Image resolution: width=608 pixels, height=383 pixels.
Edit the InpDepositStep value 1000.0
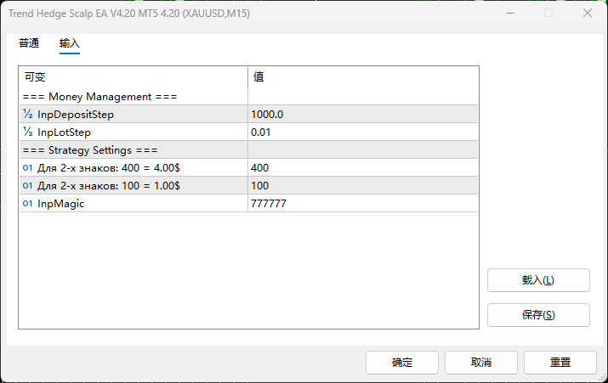click(x=362, y=115)
